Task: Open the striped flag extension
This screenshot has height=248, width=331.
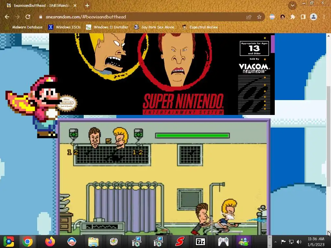Action: point(272,17)
